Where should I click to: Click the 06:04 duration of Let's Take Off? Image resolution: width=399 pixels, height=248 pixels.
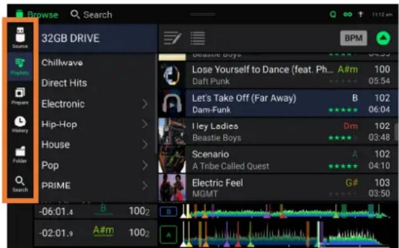tap(379, 109)
